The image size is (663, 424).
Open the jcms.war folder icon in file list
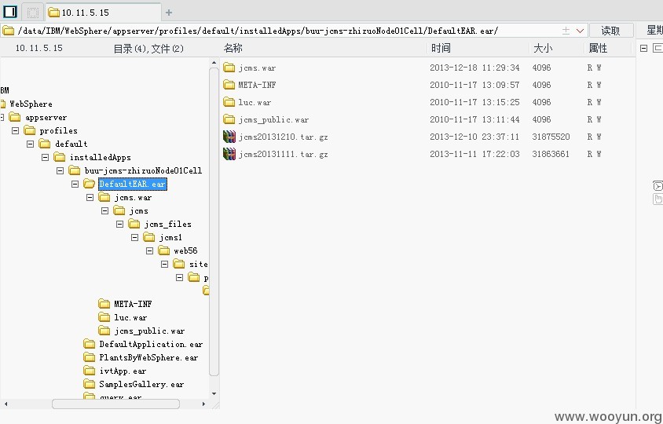pos(229,68)
